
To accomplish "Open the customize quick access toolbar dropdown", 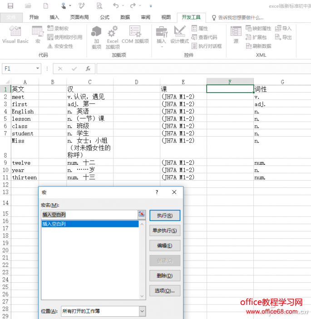I will click(x=151, y=6).
